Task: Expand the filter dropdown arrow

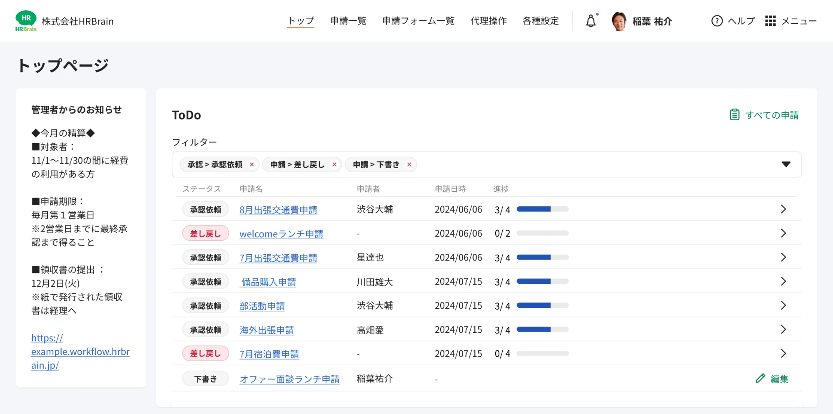Action: (786, 164)
